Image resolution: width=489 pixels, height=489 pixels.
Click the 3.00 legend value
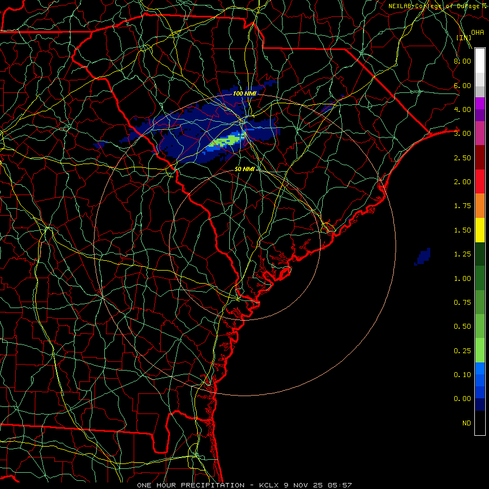pyautogui.click(x=462, y=134)
